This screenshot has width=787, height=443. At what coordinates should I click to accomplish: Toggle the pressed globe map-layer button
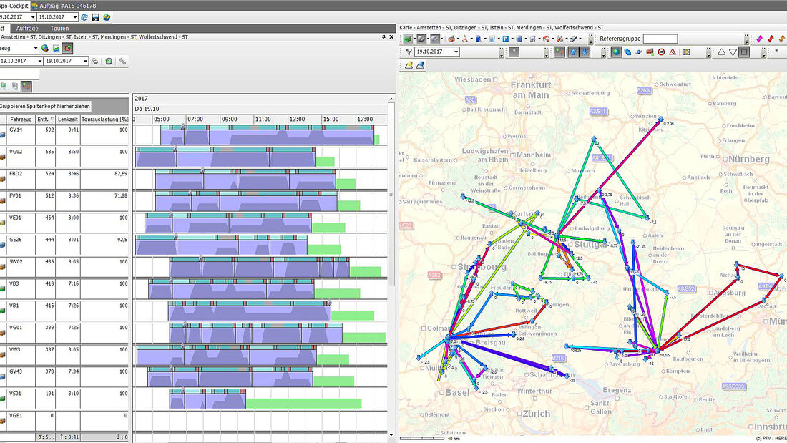pos(616,52)
